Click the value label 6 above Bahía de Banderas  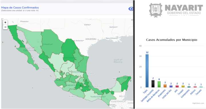click(159, 79)
